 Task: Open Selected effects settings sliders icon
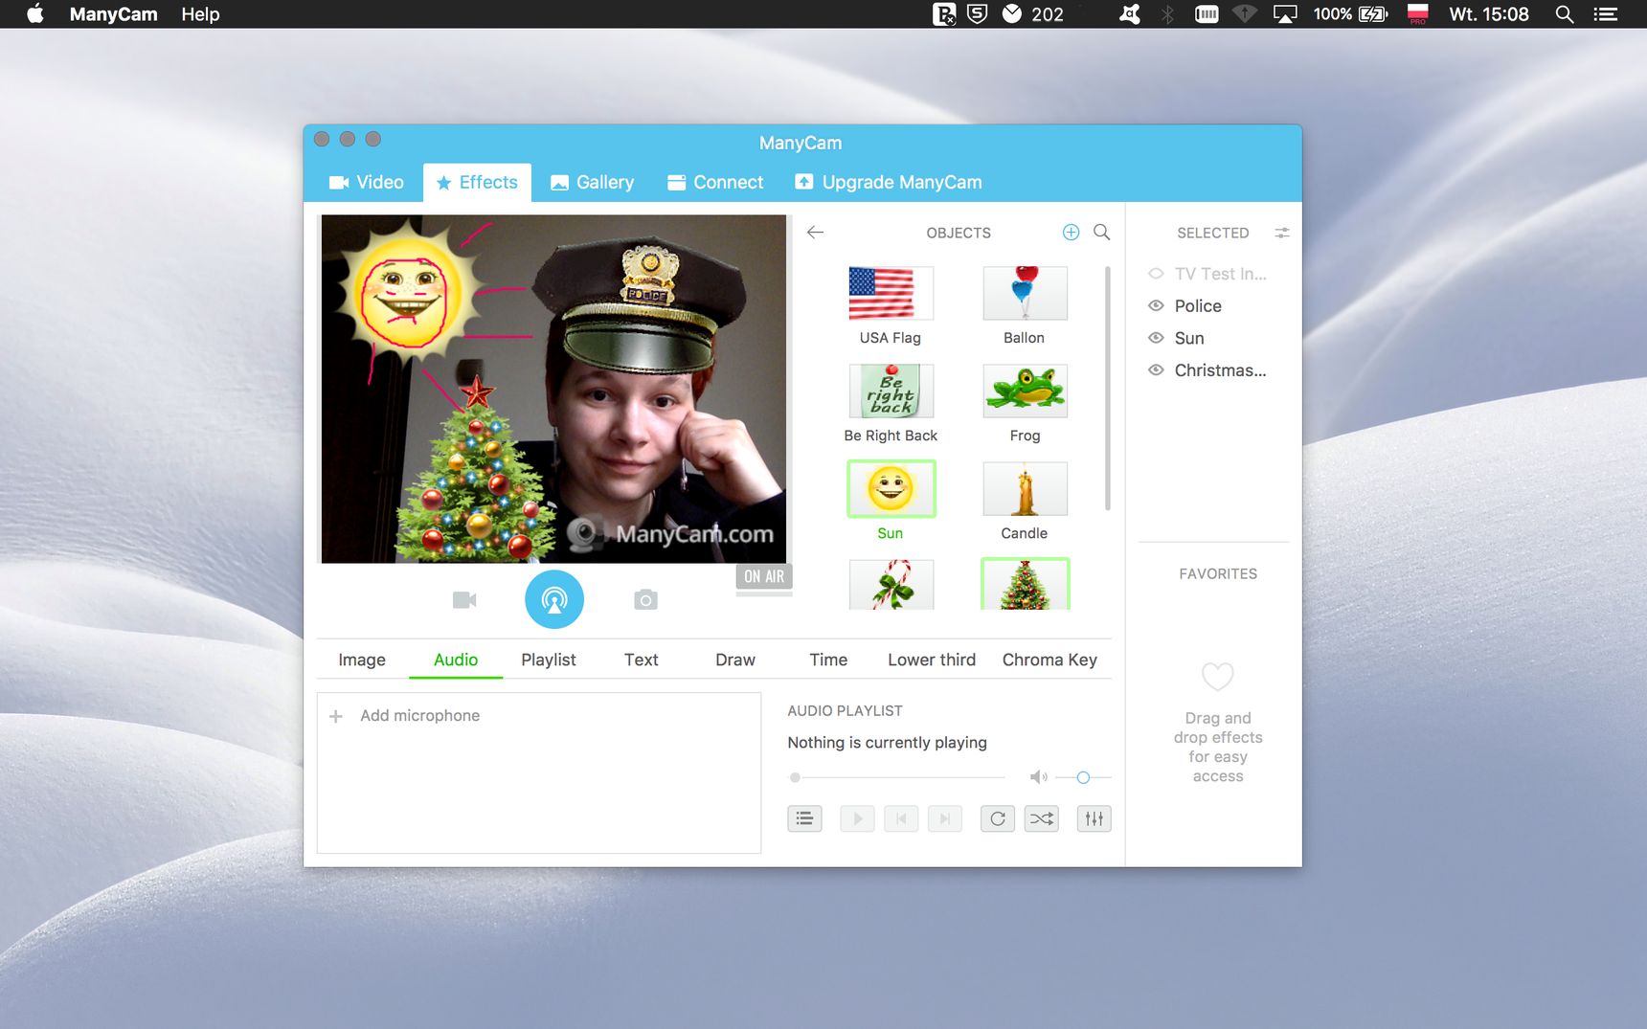pos(1282,233)
